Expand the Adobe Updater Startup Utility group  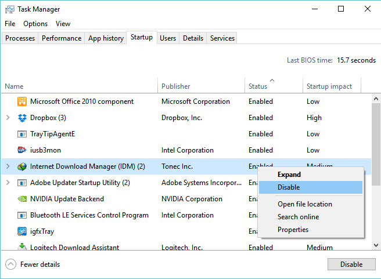(x=8, y=183)
